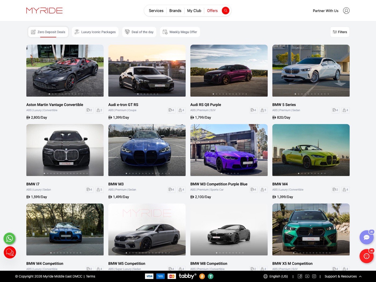Select Zero Deposit Deals tab
Image resolution: width=376 pixels, height=282 pixels.
[48, 32]
